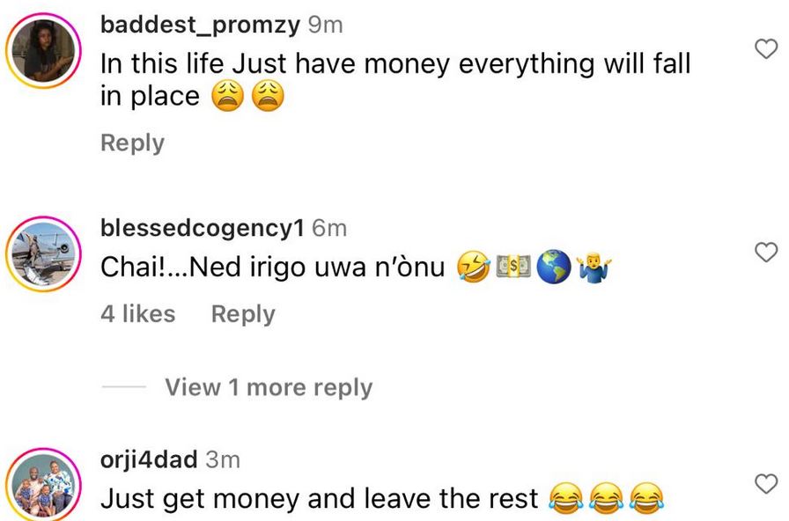This screenshot has height=521, width=789.
Task: Reply to baddest_promzy's comment
Action: pyautogui.click(x=132, y=143)
